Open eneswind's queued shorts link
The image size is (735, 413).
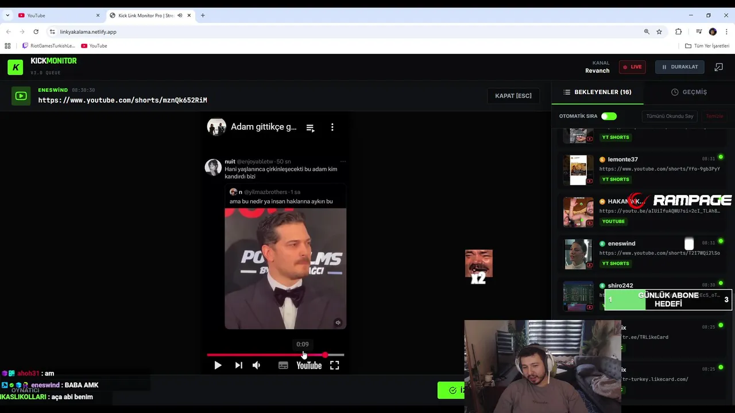tap(659, 253)
